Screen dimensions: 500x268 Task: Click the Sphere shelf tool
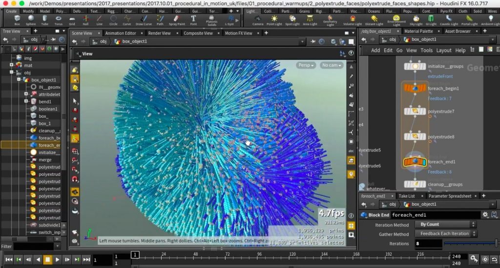click(x=31, y=20)
